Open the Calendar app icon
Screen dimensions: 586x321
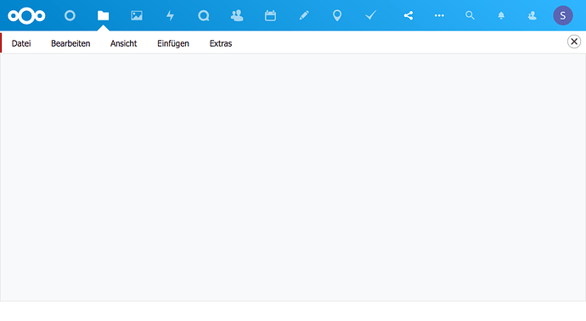(x=270, y=15)
